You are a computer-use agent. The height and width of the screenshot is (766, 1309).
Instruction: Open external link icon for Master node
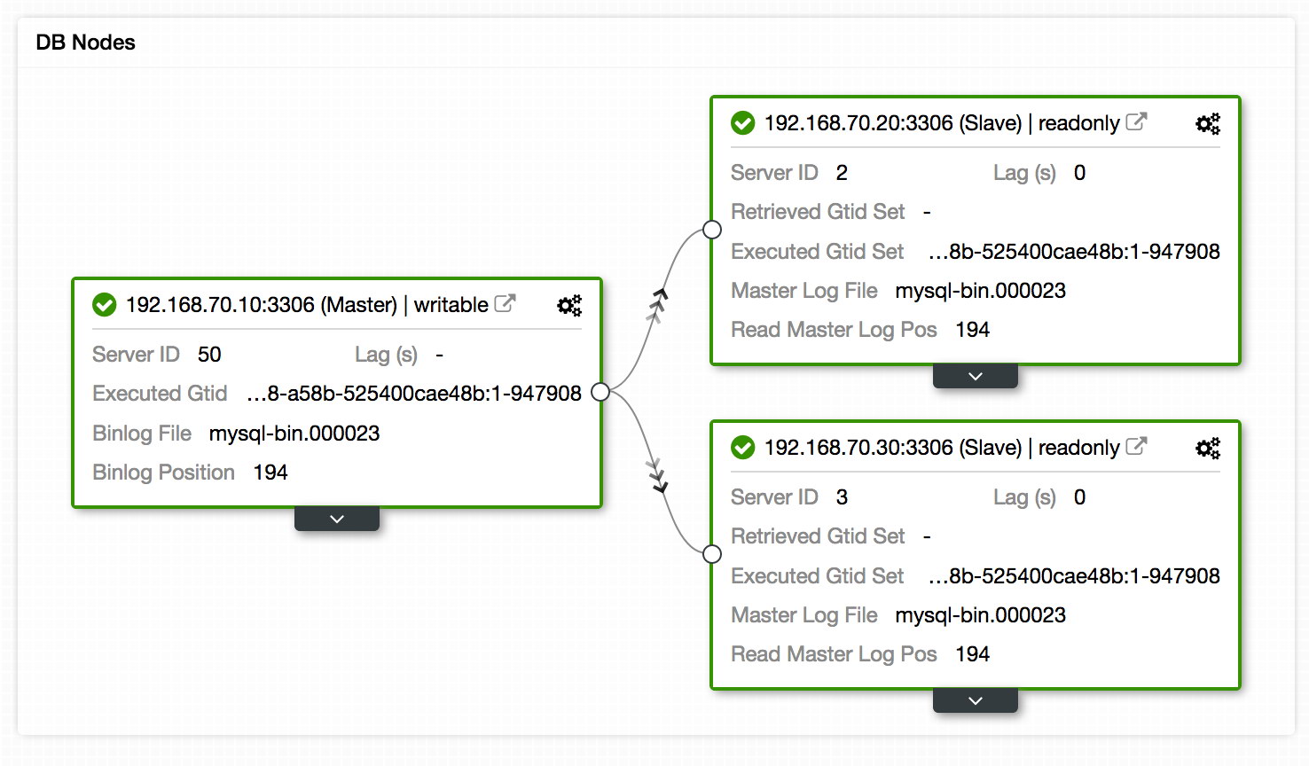[x=505, y=303]
